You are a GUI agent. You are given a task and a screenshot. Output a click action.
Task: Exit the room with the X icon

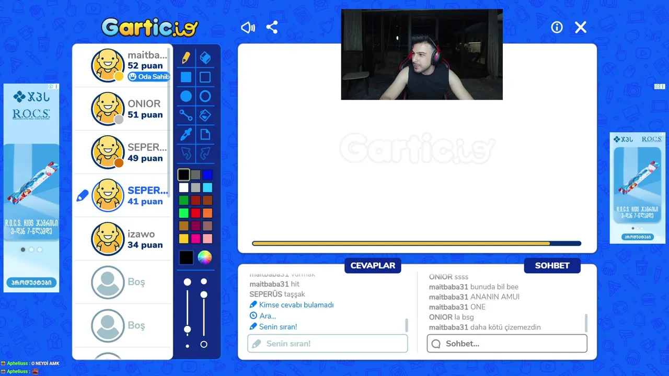(581, 27)
